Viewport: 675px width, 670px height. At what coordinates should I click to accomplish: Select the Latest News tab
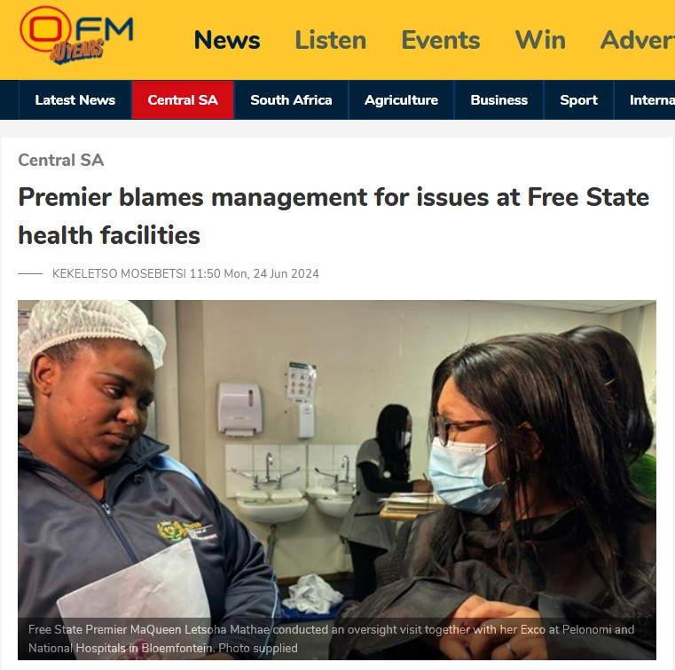tap(75, 100)
